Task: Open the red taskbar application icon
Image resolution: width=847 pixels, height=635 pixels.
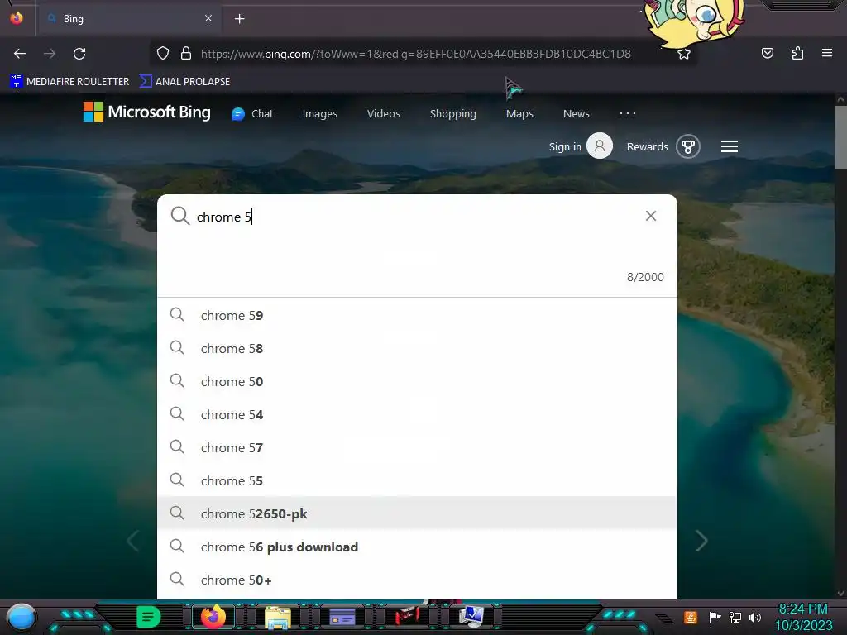Action: coord(407,615)
